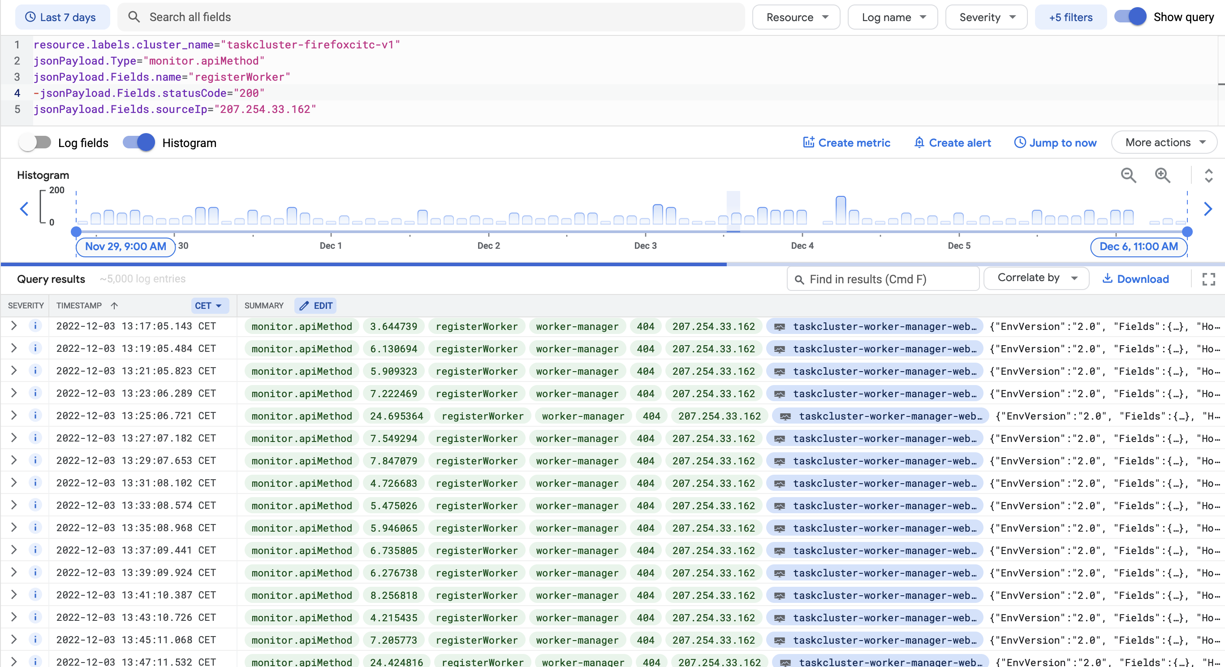Open the CET timezone dropdown
The width and height of the screenshot is (1225, 667).
point(209,305)
